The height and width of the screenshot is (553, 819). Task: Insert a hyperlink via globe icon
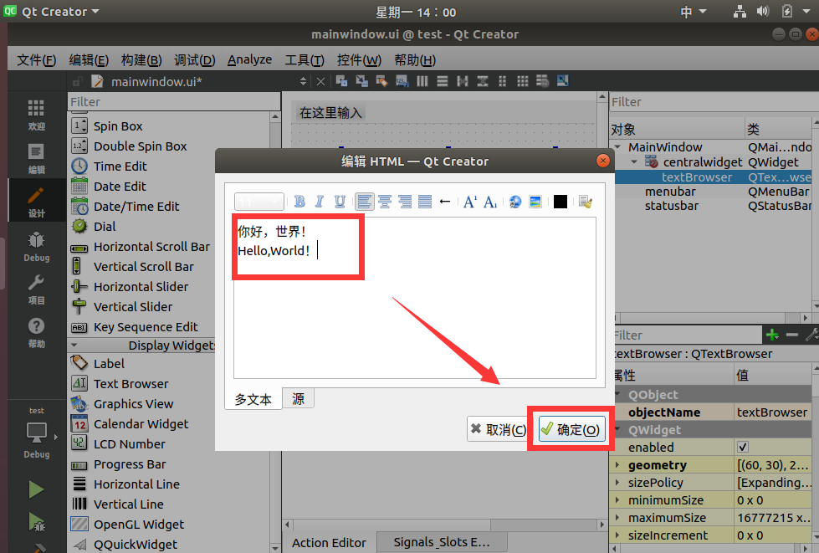pyautogui.click(x=515, y=202)
